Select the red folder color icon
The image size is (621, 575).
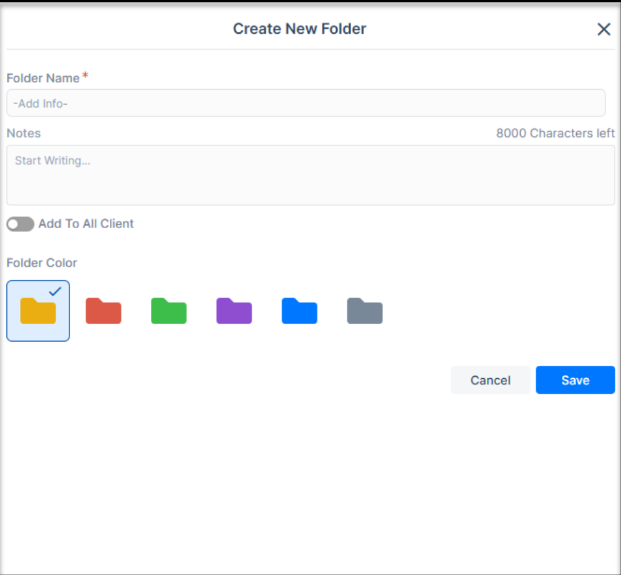click(x=103, y=311)
